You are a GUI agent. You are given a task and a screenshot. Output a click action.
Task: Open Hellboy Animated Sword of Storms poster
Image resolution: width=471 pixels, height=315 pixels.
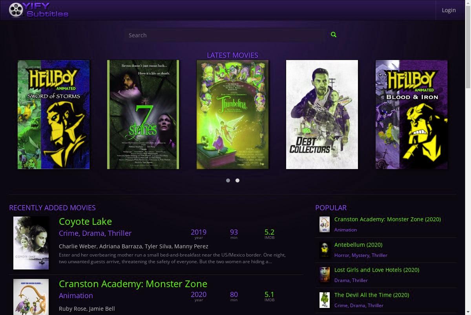point(53,115)
